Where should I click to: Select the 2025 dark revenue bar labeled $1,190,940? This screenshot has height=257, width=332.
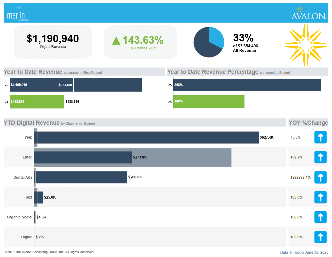pos(76,85)
